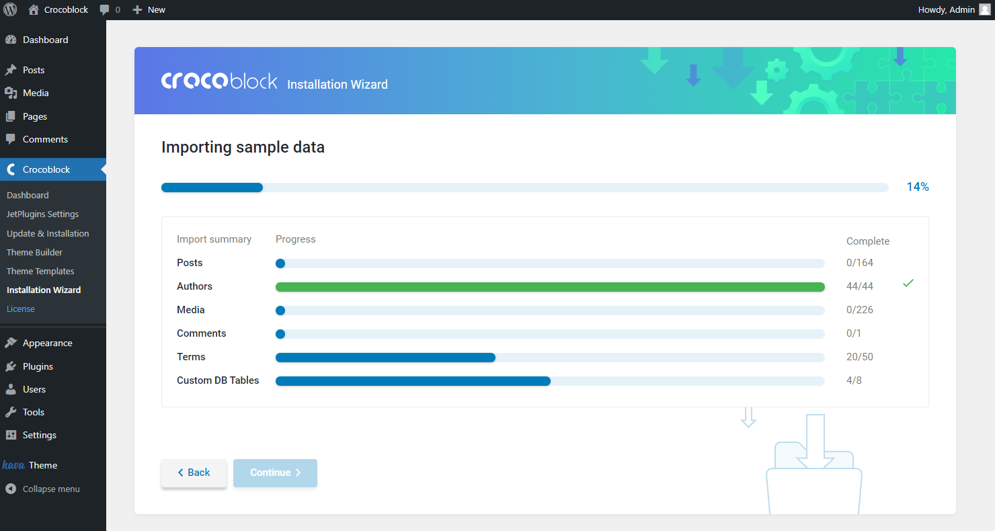Click the 14% progress value

click(918, 187)
